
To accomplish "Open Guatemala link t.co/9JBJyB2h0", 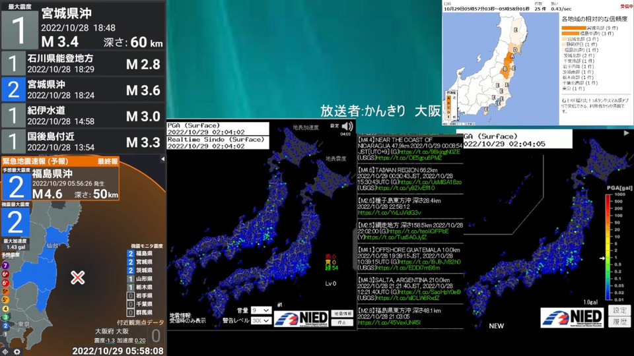I will point(431,262).
